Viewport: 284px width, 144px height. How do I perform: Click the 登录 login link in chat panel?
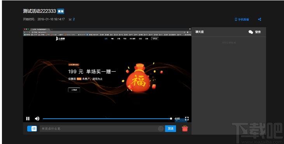pos(258,32)
